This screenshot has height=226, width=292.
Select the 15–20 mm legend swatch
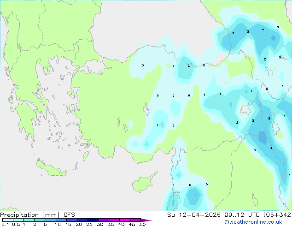coord(71,220)
